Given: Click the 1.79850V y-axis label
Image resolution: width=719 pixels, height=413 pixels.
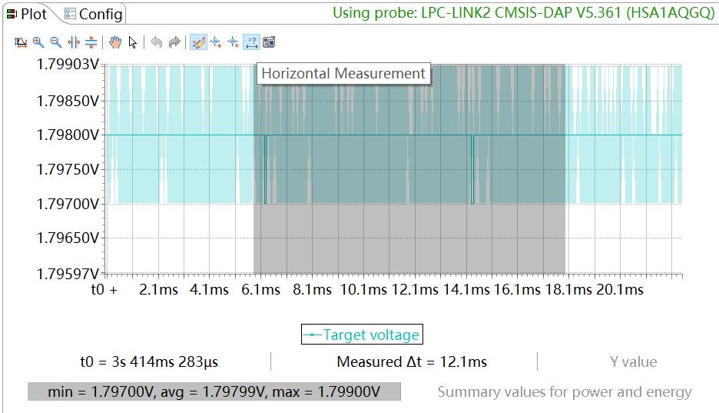Looking at the screenshot, I should [x=68, y=101].
